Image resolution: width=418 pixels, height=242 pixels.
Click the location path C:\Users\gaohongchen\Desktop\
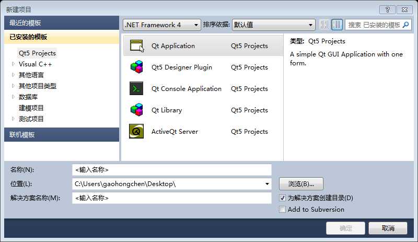125,184
